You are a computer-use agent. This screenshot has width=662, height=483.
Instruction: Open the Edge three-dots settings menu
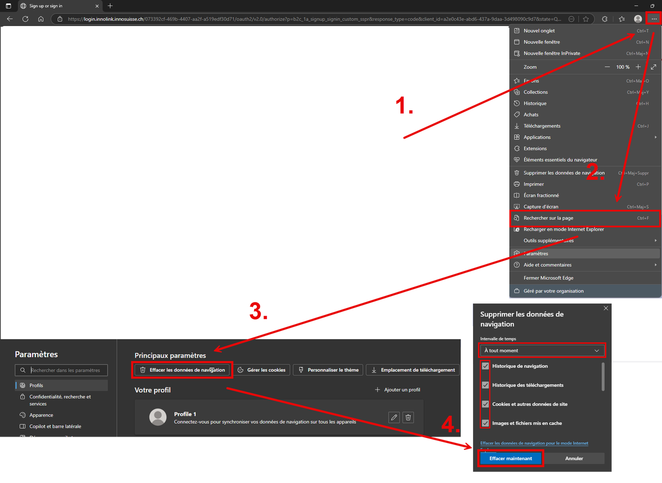[654, 19]
